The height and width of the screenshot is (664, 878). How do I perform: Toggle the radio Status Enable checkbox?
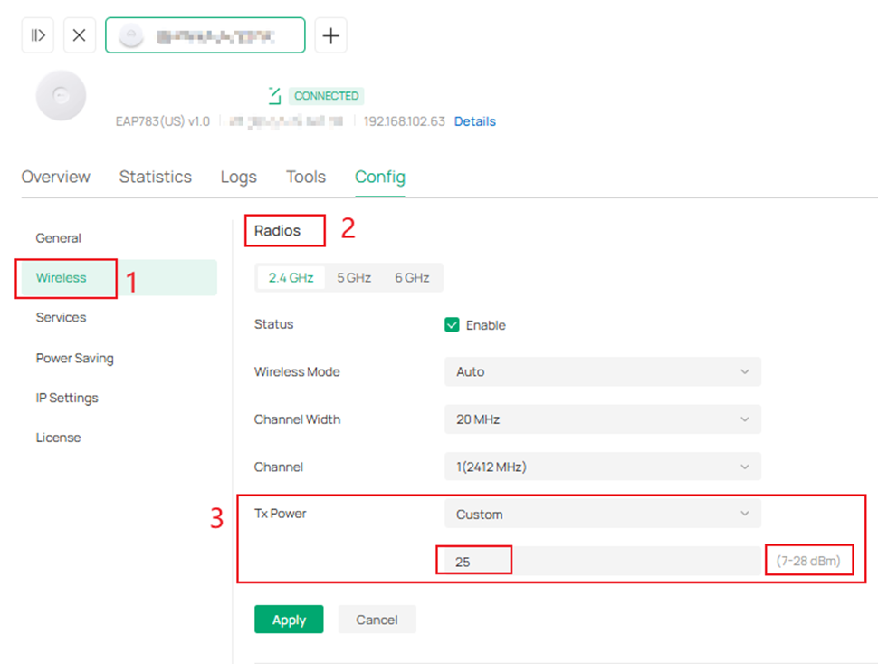452,324
